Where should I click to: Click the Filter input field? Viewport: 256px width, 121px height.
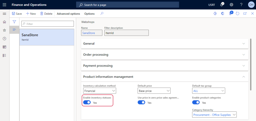pyautogui.click(x=48, y=24)
